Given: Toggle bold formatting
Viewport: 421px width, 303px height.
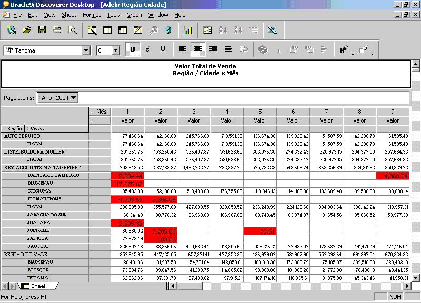Looking at the screenshot, I should click(132, 49).
